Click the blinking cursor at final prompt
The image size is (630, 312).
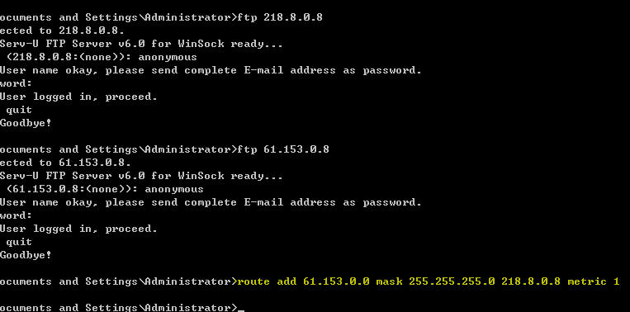tap(240, 310)
